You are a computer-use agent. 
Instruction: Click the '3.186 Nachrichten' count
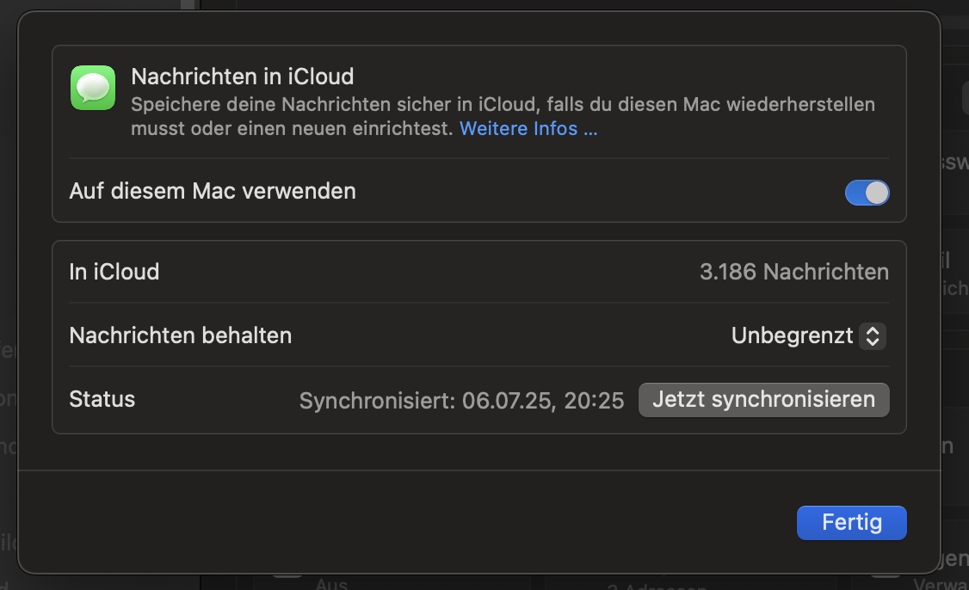pos(793,272)
